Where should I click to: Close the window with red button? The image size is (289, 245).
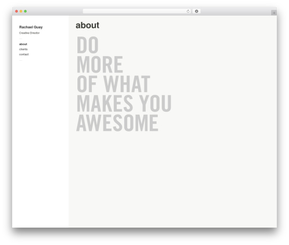pos(17,12)
